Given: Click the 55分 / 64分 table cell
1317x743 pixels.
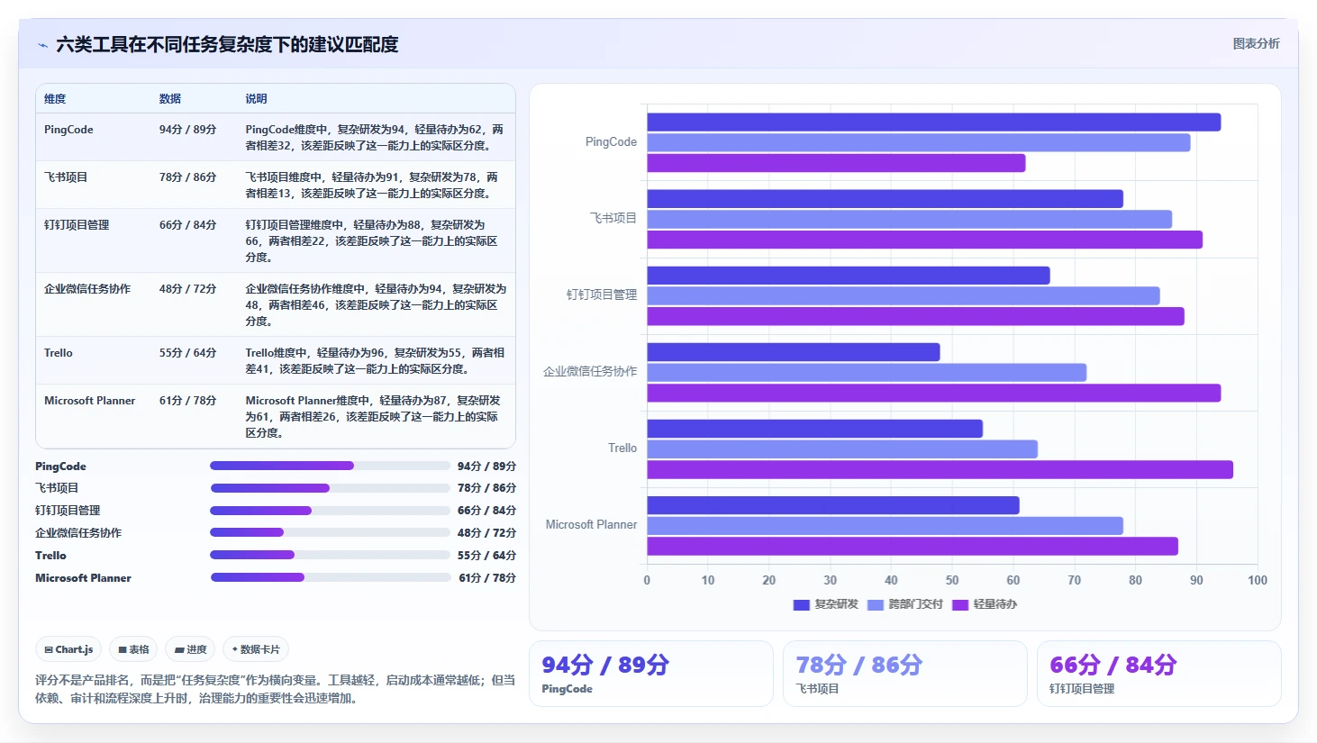Looking at the screenshot, I should [x=188, y=353].
